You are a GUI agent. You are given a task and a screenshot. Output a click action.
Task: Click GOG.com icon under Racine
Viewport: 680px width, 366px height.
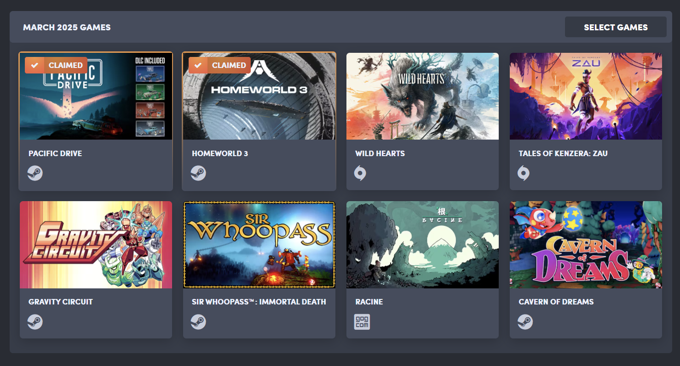pyautogui.click(x=362, y=321)
